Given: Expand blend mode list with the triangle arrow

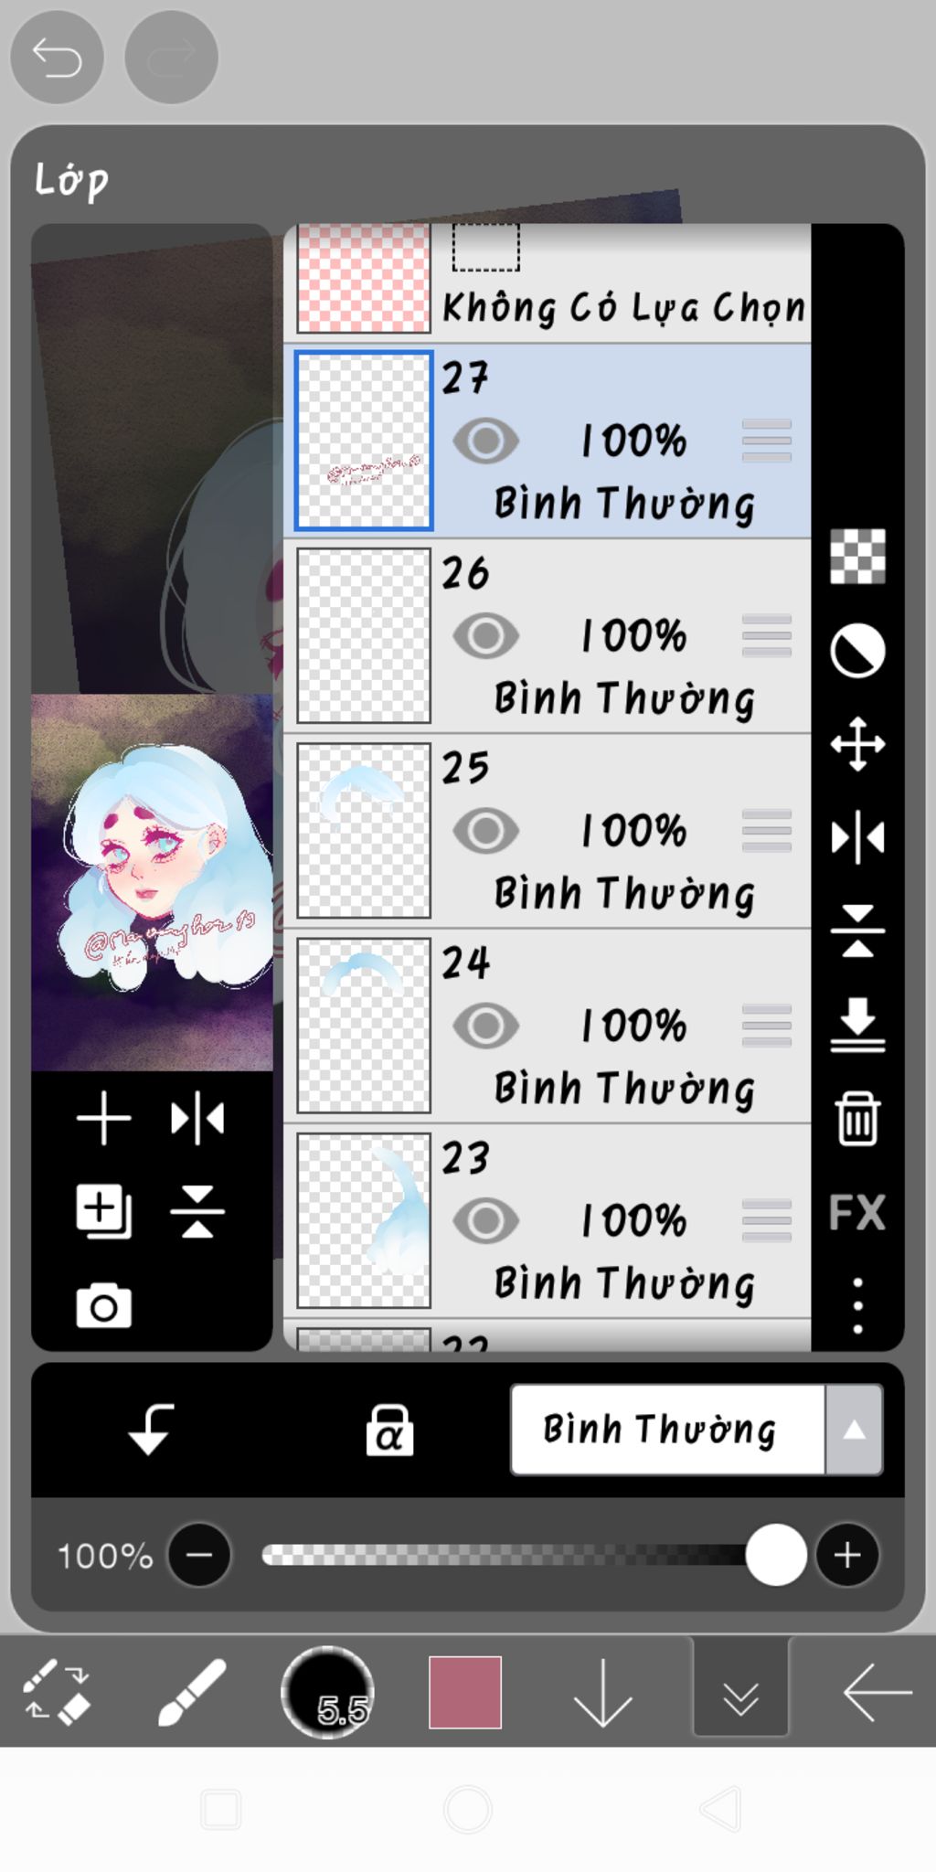Looking at the screenshot, I should click(x=854, y=1430).
